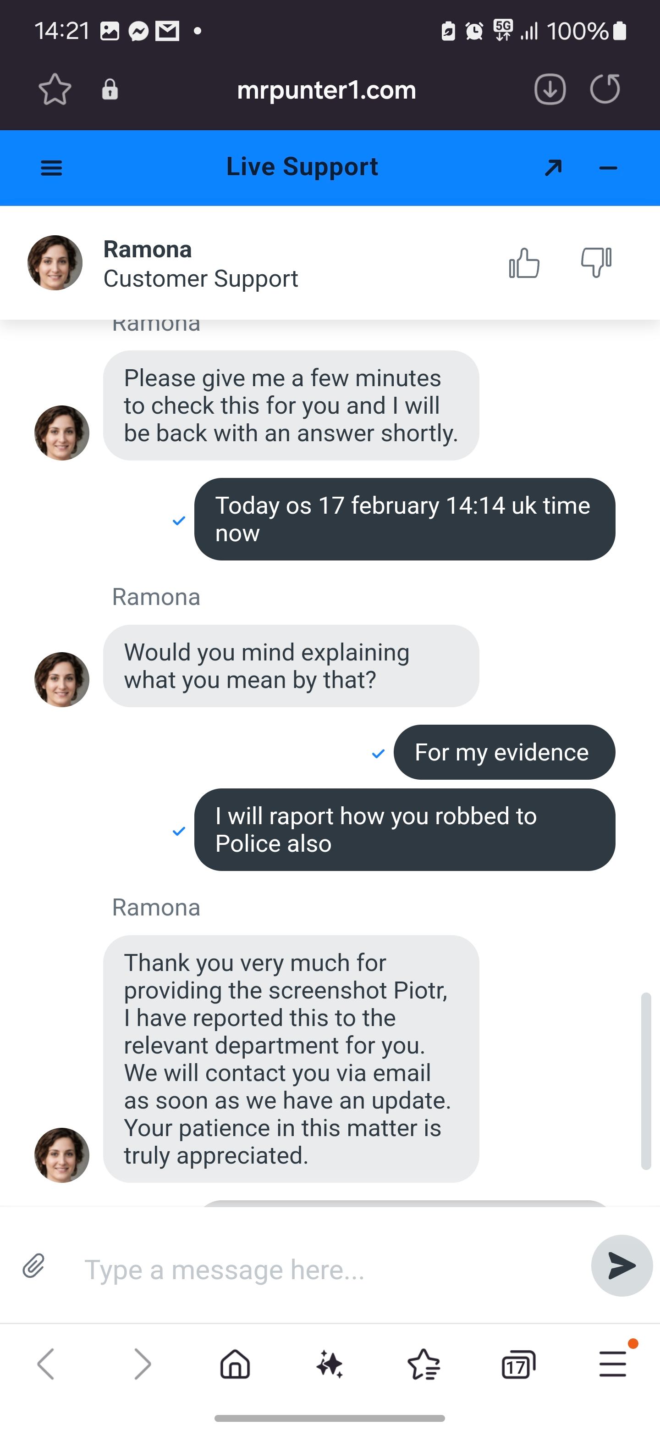Send message with the arrow button
Image resolution: width=660 pixels, height=1431 pixels.
coord(621,1266)
